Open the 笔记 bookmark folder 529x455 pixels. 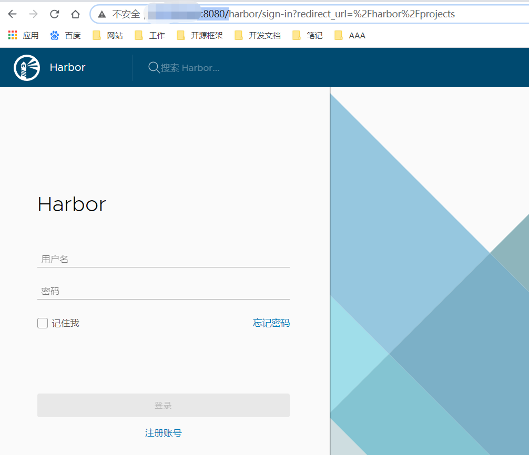pyautogui.click(x=308, y=35)
